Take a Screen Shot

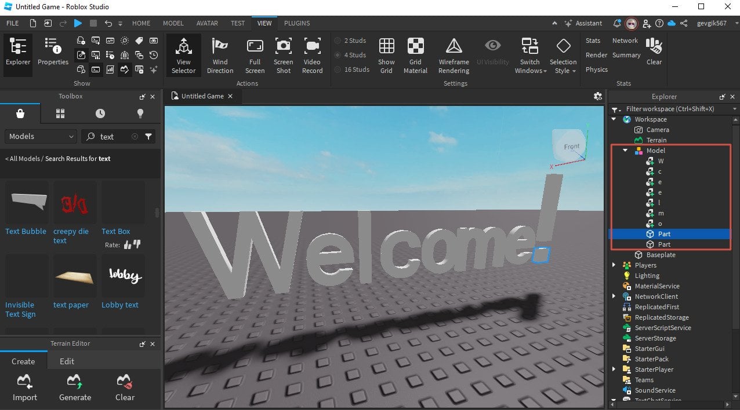click(283, 56)
